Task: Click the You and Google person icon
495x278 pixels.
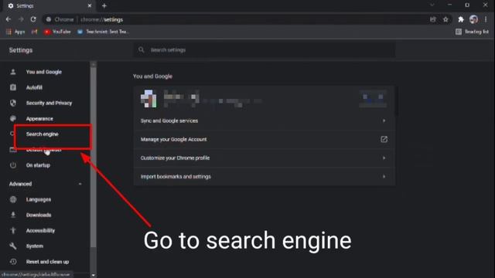Action: (13, 72)
